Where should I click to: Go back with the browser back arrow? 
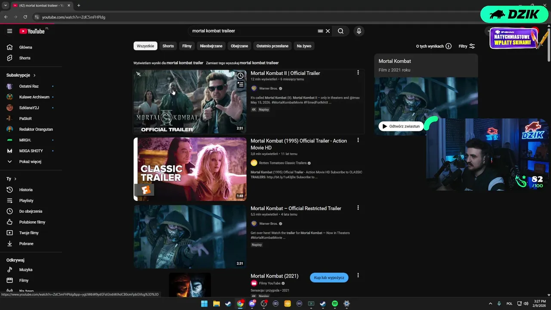6,17
